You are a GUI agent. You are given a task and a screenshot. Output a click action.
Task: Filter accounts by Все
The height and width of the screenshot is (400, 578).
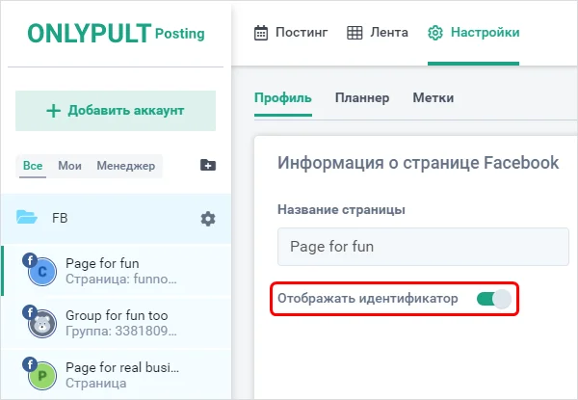coord(34,166)
